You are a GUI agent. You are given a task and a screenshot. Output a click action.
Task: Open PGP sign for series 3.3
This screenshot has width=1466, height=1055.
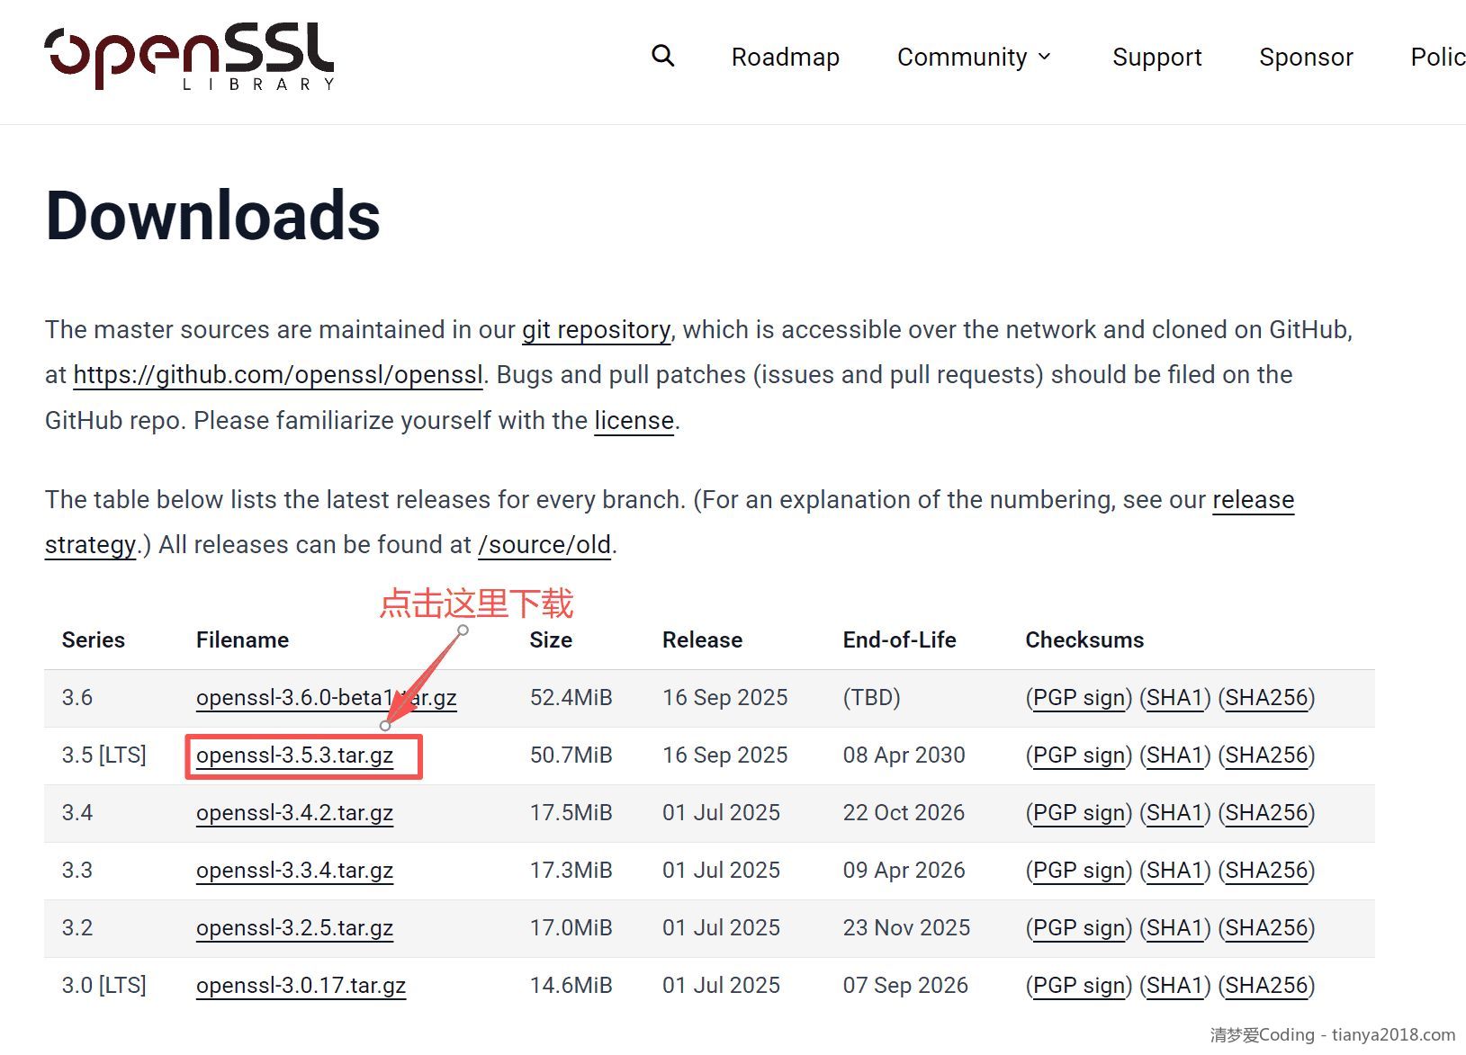pyautogui.click(x=1078, y=871)
